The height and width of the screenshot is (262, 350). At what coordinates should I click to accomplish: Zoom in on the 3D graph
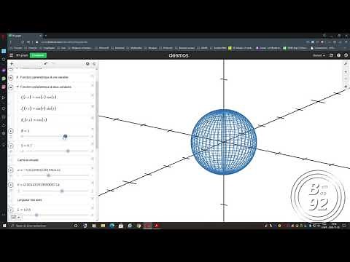click(x=346, y=72)
